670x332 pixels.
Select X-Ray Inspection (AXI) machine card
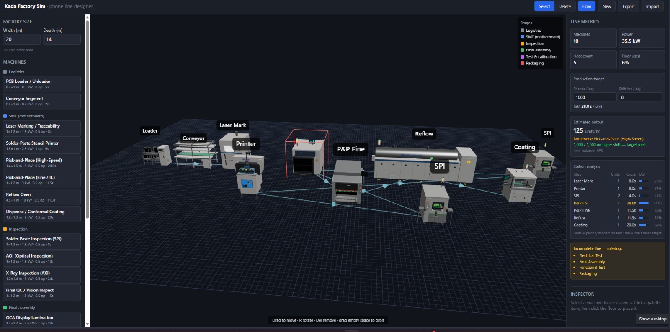point(42,276)
